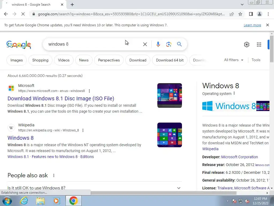This screenshot has height=206, width=274.
Task: Open the Chrome profile avatar
Action: click(x=260, y=14)
